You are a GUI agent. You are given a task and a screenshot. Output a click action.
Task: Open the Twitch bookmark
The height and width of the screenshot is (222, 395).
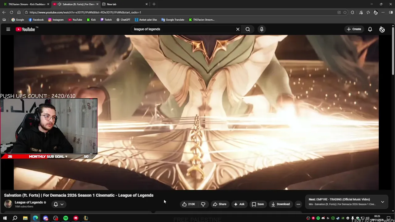[x=106, y=20]
